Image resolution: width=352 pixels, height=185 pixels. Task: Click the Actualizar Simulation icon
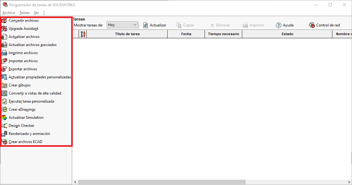pos(4,118)
